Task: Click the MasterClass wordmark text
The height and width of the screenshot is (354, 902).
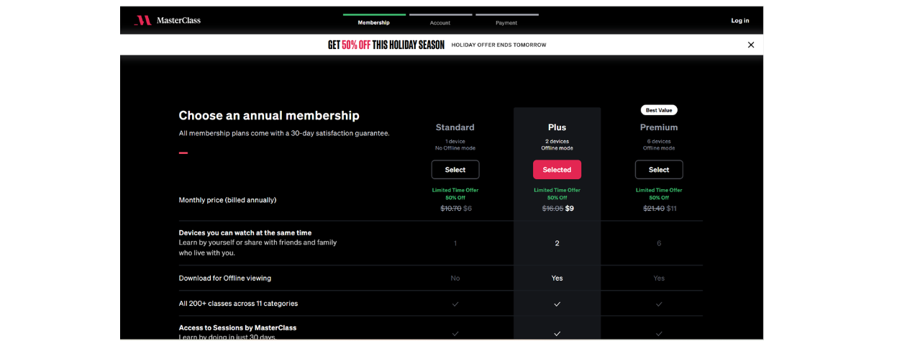Action: tap(178, 20)
